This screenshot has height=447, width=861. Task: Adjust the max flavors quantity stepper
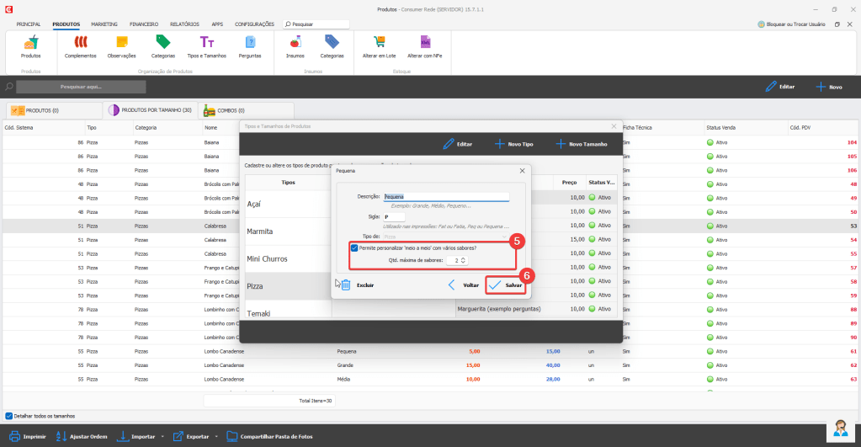pyautogui.click(x=463, y=260)
